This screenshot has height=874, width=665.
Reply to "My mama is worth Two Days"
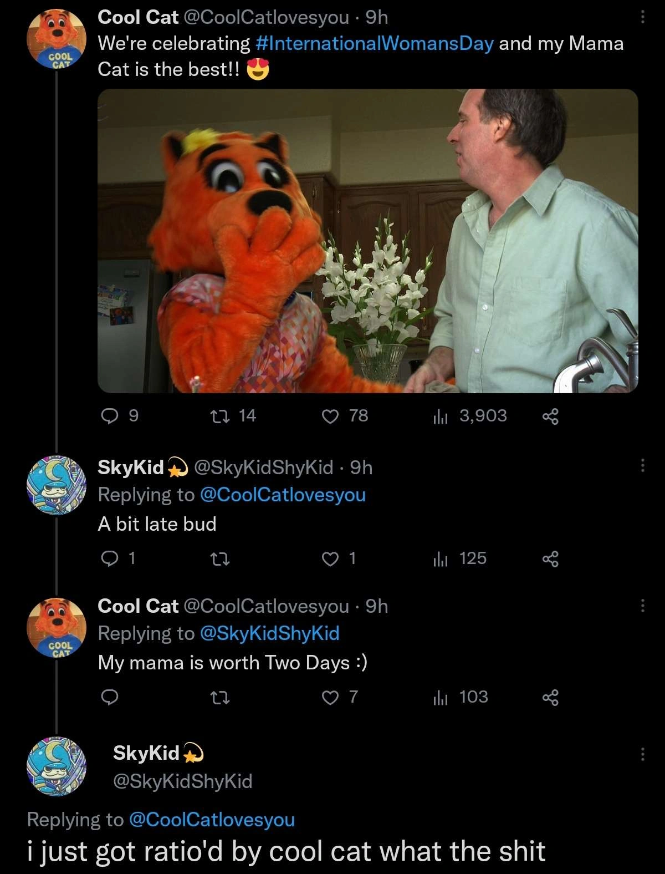(x=110, y=697)
